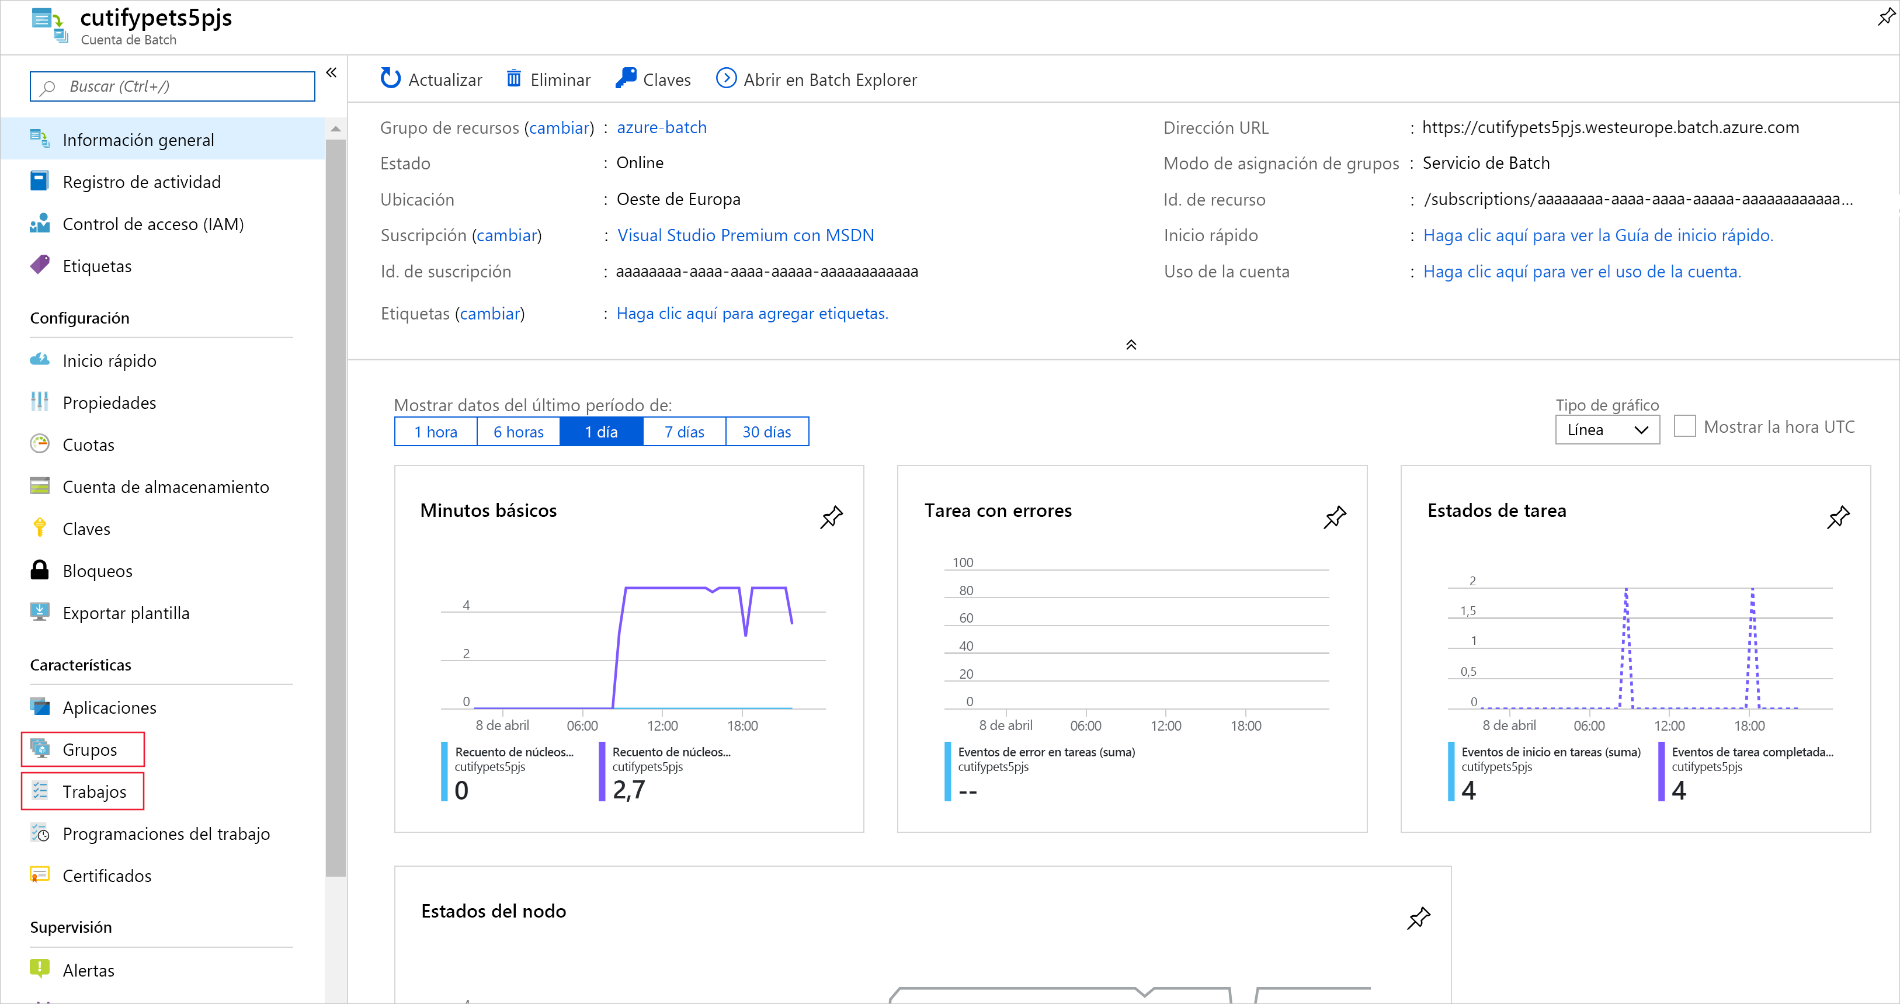Collapse the essentials section with the up chevrons
The width and height of the screenshot is (1900, 1004).
(x=1131, y=345)
